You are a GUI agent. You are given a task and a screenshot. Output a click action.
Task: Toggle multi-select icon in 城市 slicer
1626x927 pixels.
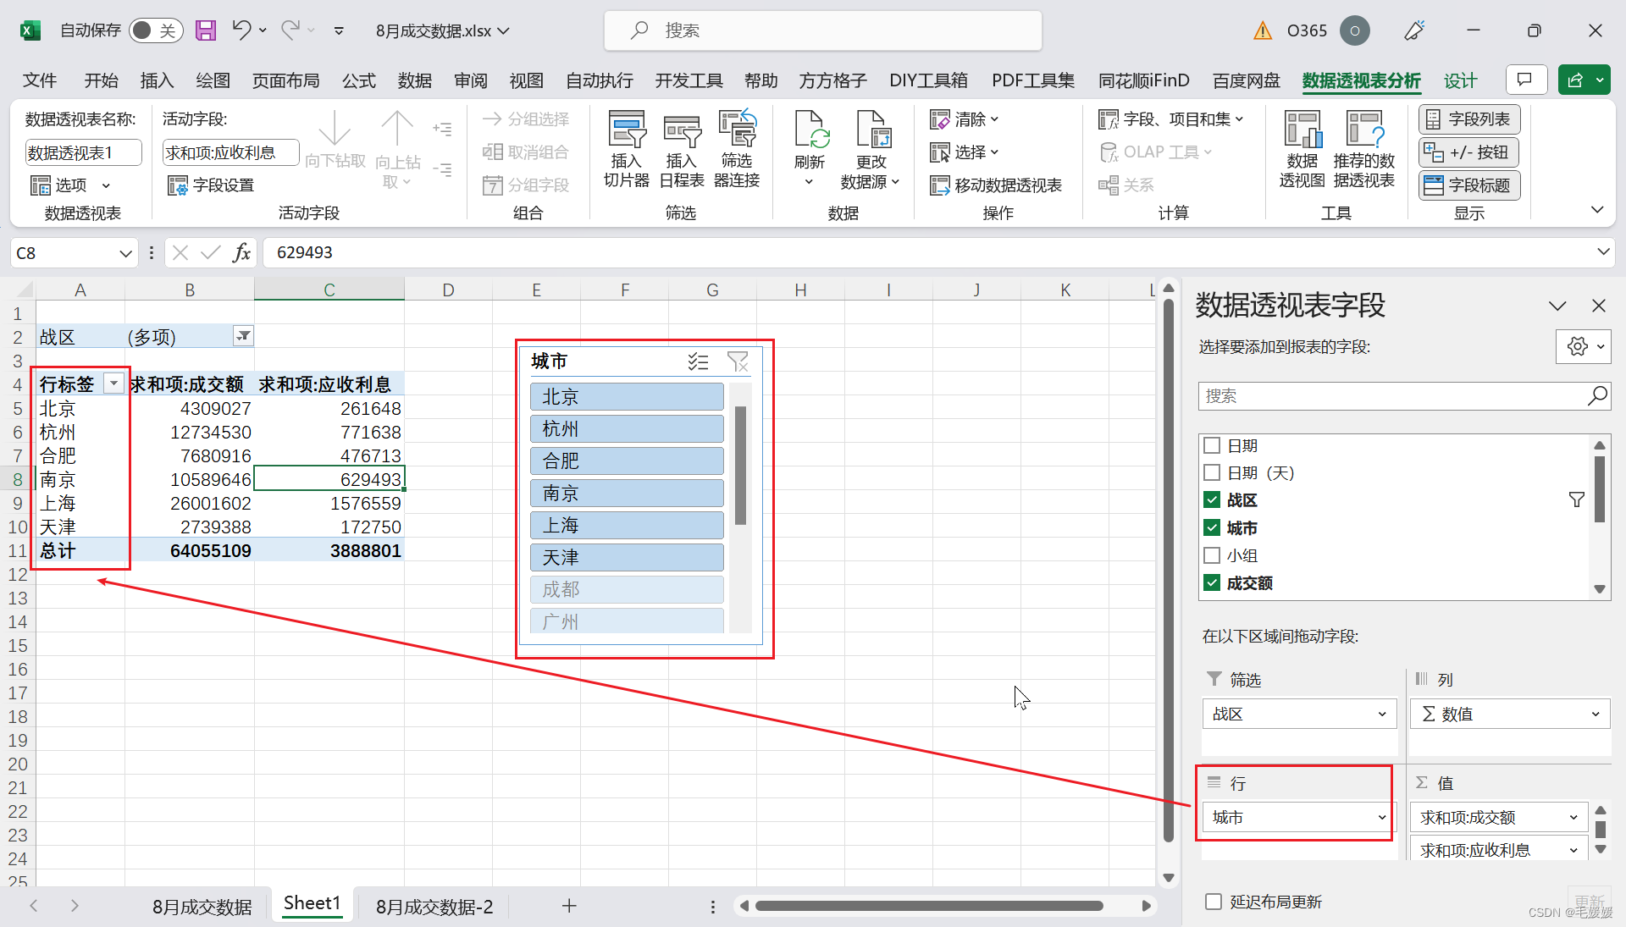(698, 362)
